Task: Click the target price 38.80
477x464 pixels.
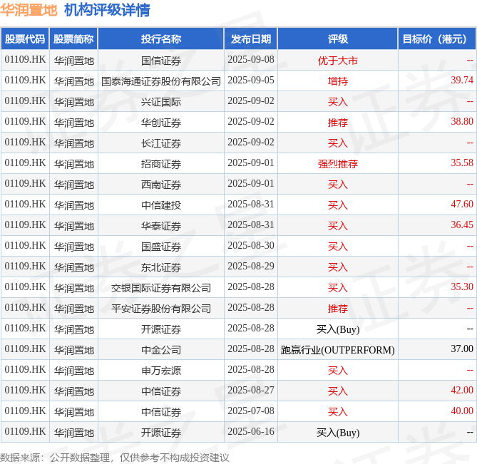Action: [x=462, y=121]
